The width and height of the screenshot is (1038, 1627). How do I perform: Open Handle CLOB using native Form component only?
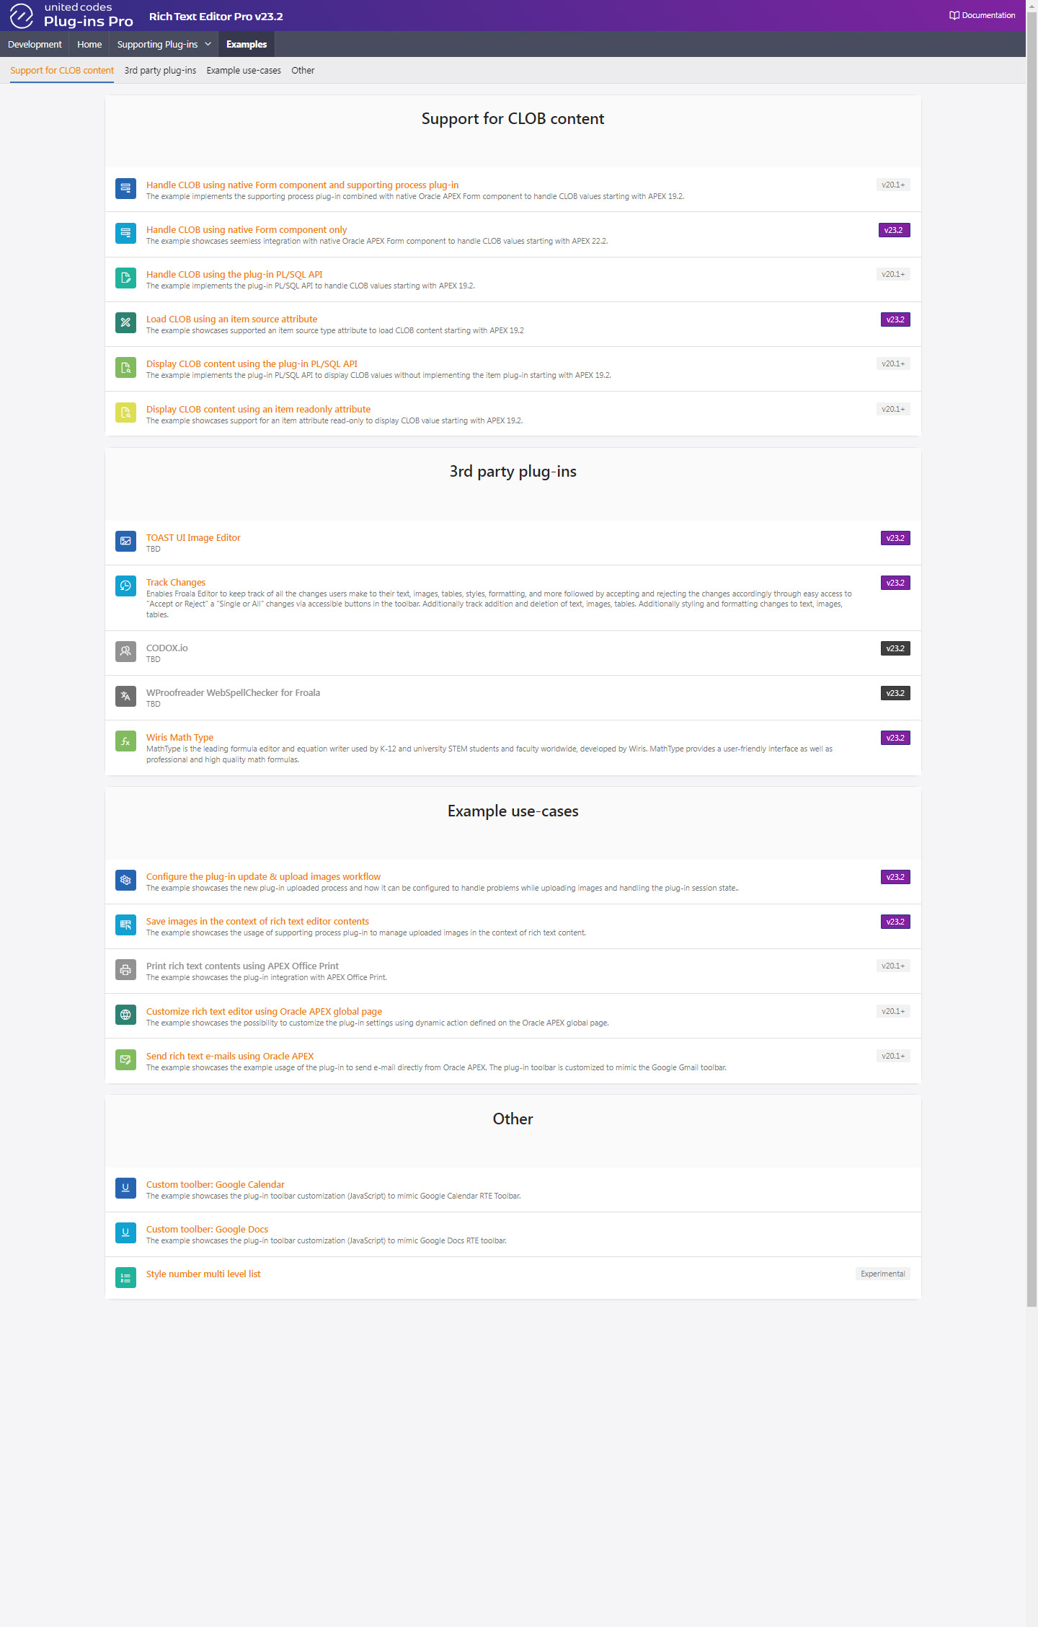tap(247, 230)
